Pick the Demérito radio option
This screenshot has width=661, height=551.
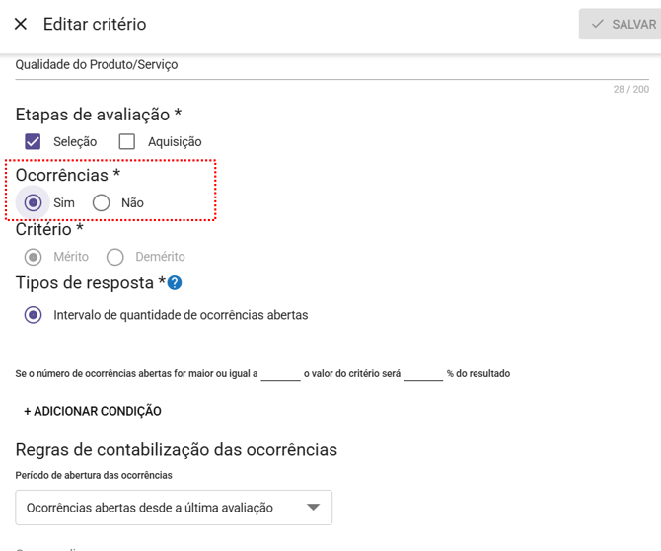(x=115, y=257)
